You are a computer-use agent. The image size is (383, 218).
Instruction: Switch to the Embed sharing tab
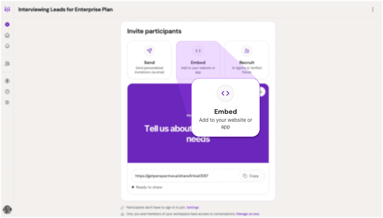pos(198,60)
